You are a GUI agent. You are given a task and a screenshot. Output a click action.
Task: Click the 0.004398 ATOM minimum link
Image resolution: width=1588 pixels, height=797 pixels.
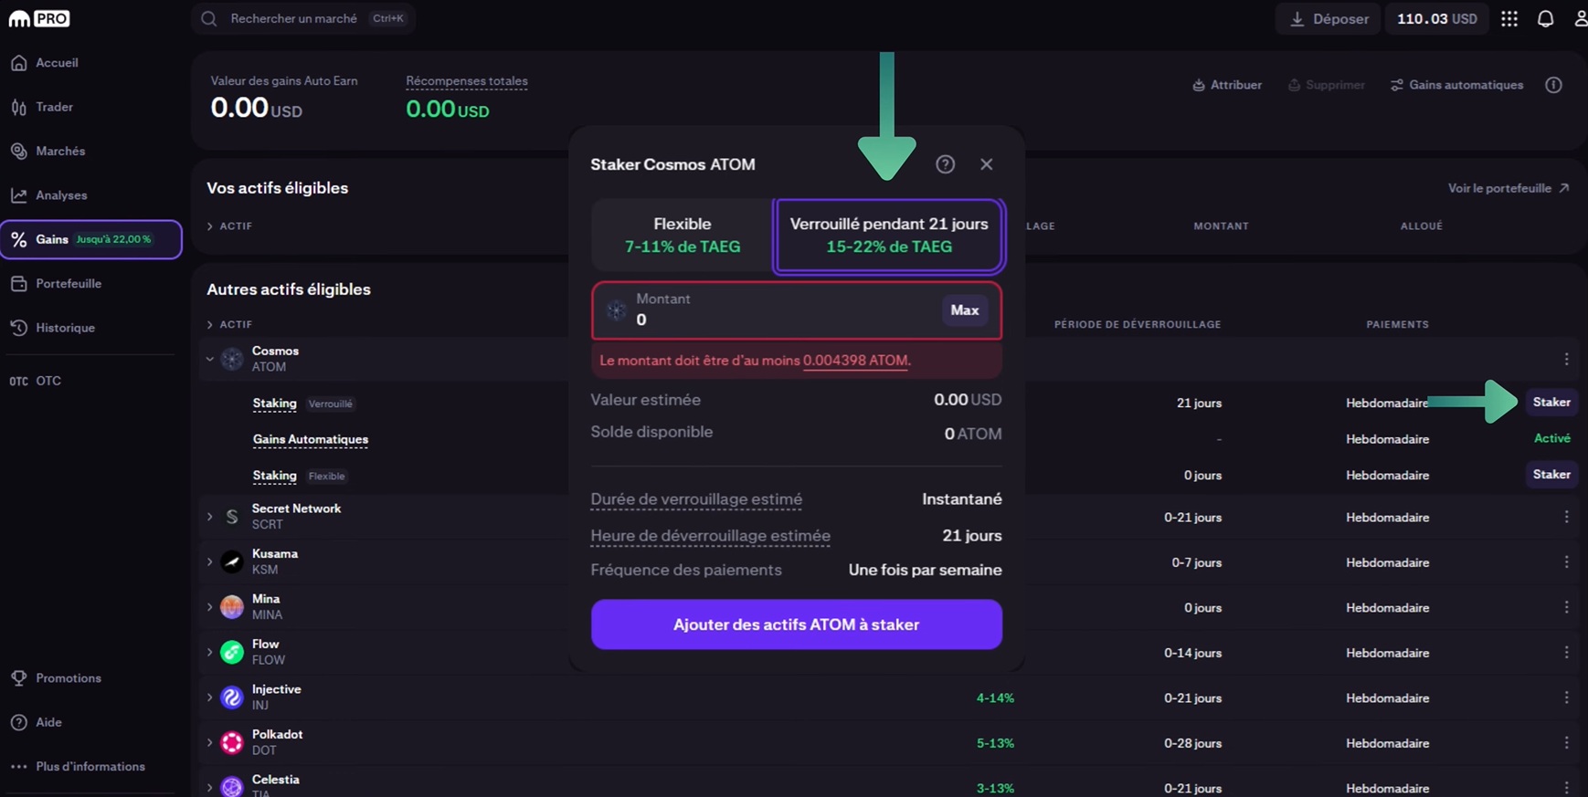point(855,361)
